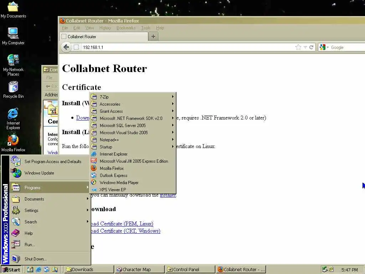
Task: Launch Microsoft Visual J# 2005 Express Edition
Action: tap(133, 161)
